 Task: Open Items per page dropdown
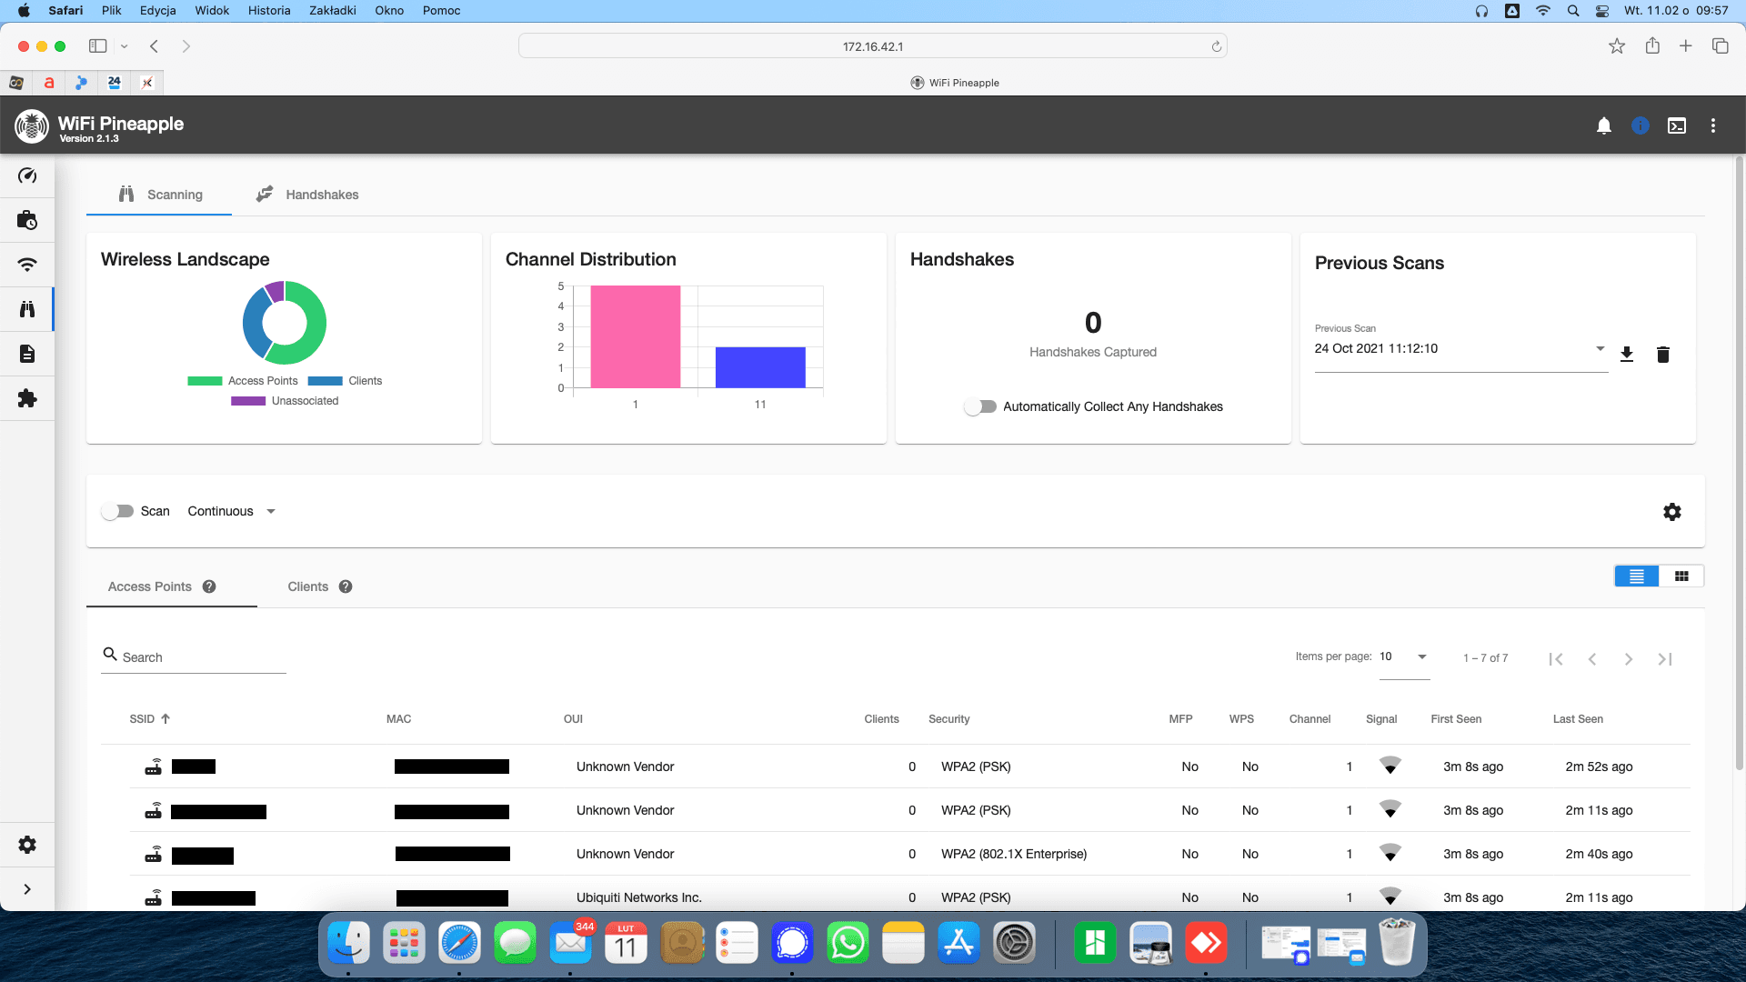(1404, 656)
